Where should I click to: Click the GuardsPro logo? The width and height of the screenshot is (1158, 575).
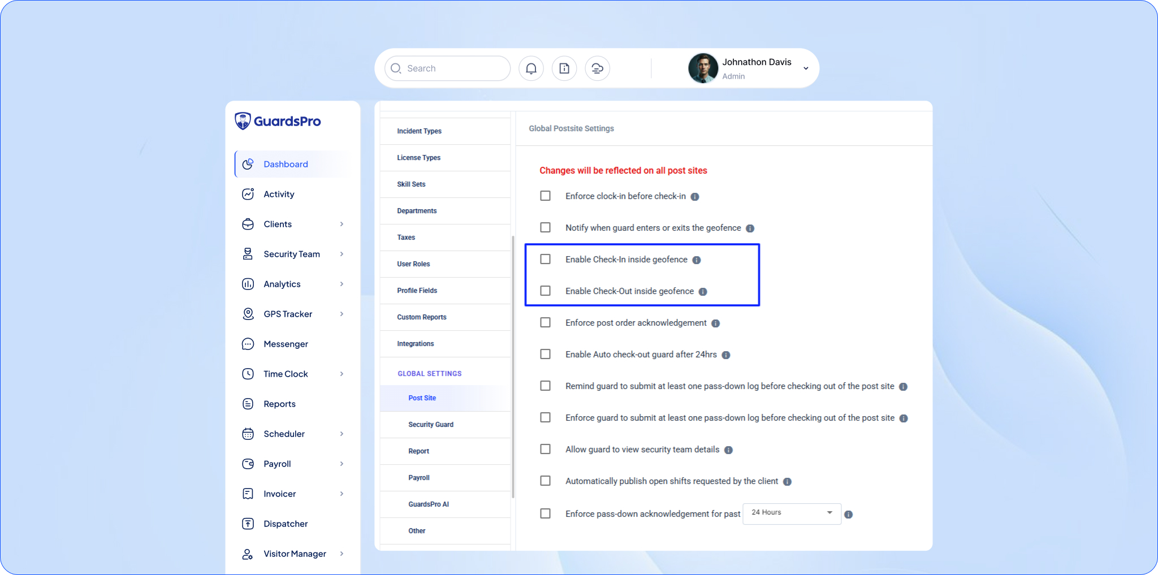coord(278,121)
